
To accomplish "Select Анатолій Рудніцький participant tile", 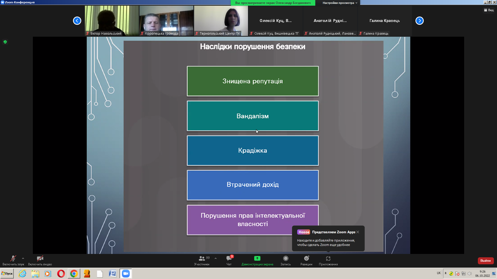I will [330, 21].
